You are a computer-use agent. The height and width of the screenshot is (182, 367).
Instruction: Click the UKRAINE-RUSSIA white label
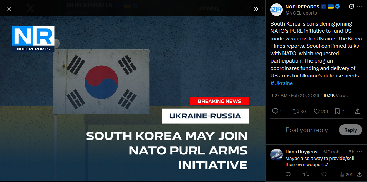pos(205,116)
